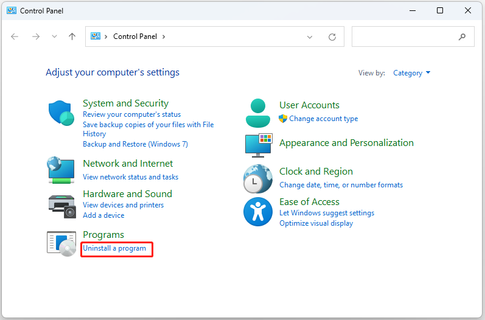Open Appearance and Personalization category
This screenshot has width=485, height=320.
point(346,143)
